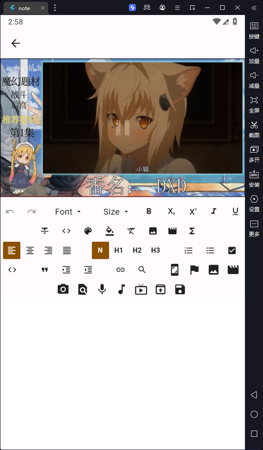Select the Normal (N) text style
Image resolution: width=263 pixels, height=450 pixels.
click(100, 250)
